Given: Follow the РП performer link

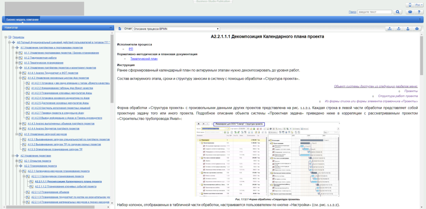Looking at the screenshot, I should 131,49.
